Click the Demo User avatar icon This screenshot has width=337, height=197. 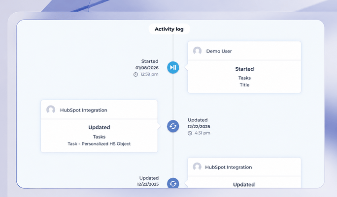pos(197,51)
